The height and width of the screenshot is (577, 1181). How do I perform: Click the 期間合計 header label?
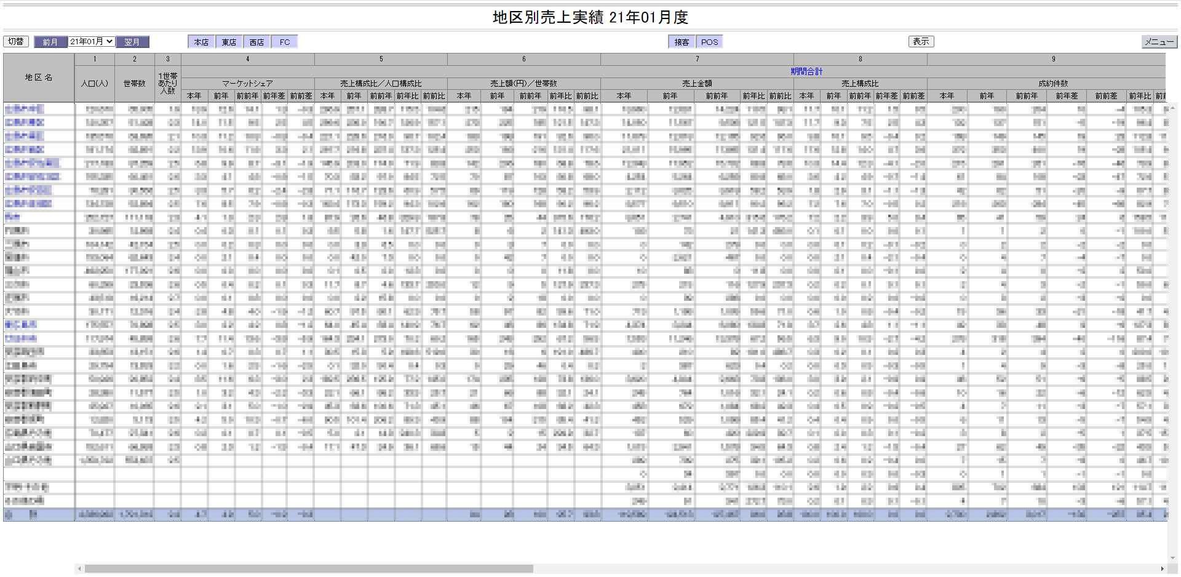[806, 71]
